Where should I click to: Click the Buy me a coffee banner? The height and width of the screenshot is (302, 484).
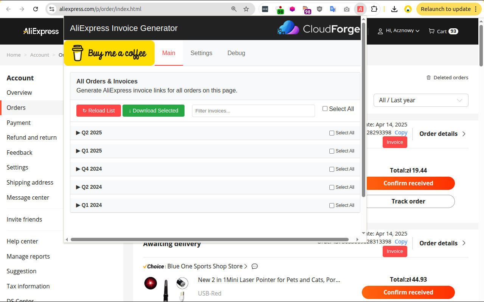point(109,53)
